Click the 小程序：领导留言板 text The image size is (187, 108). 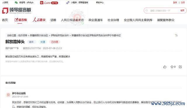[x=79, y=3]
